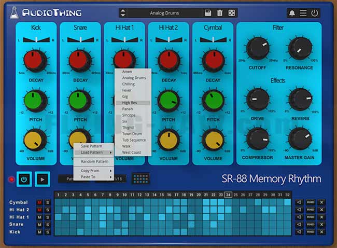Clear the Snare row with X

click(321, 224)
